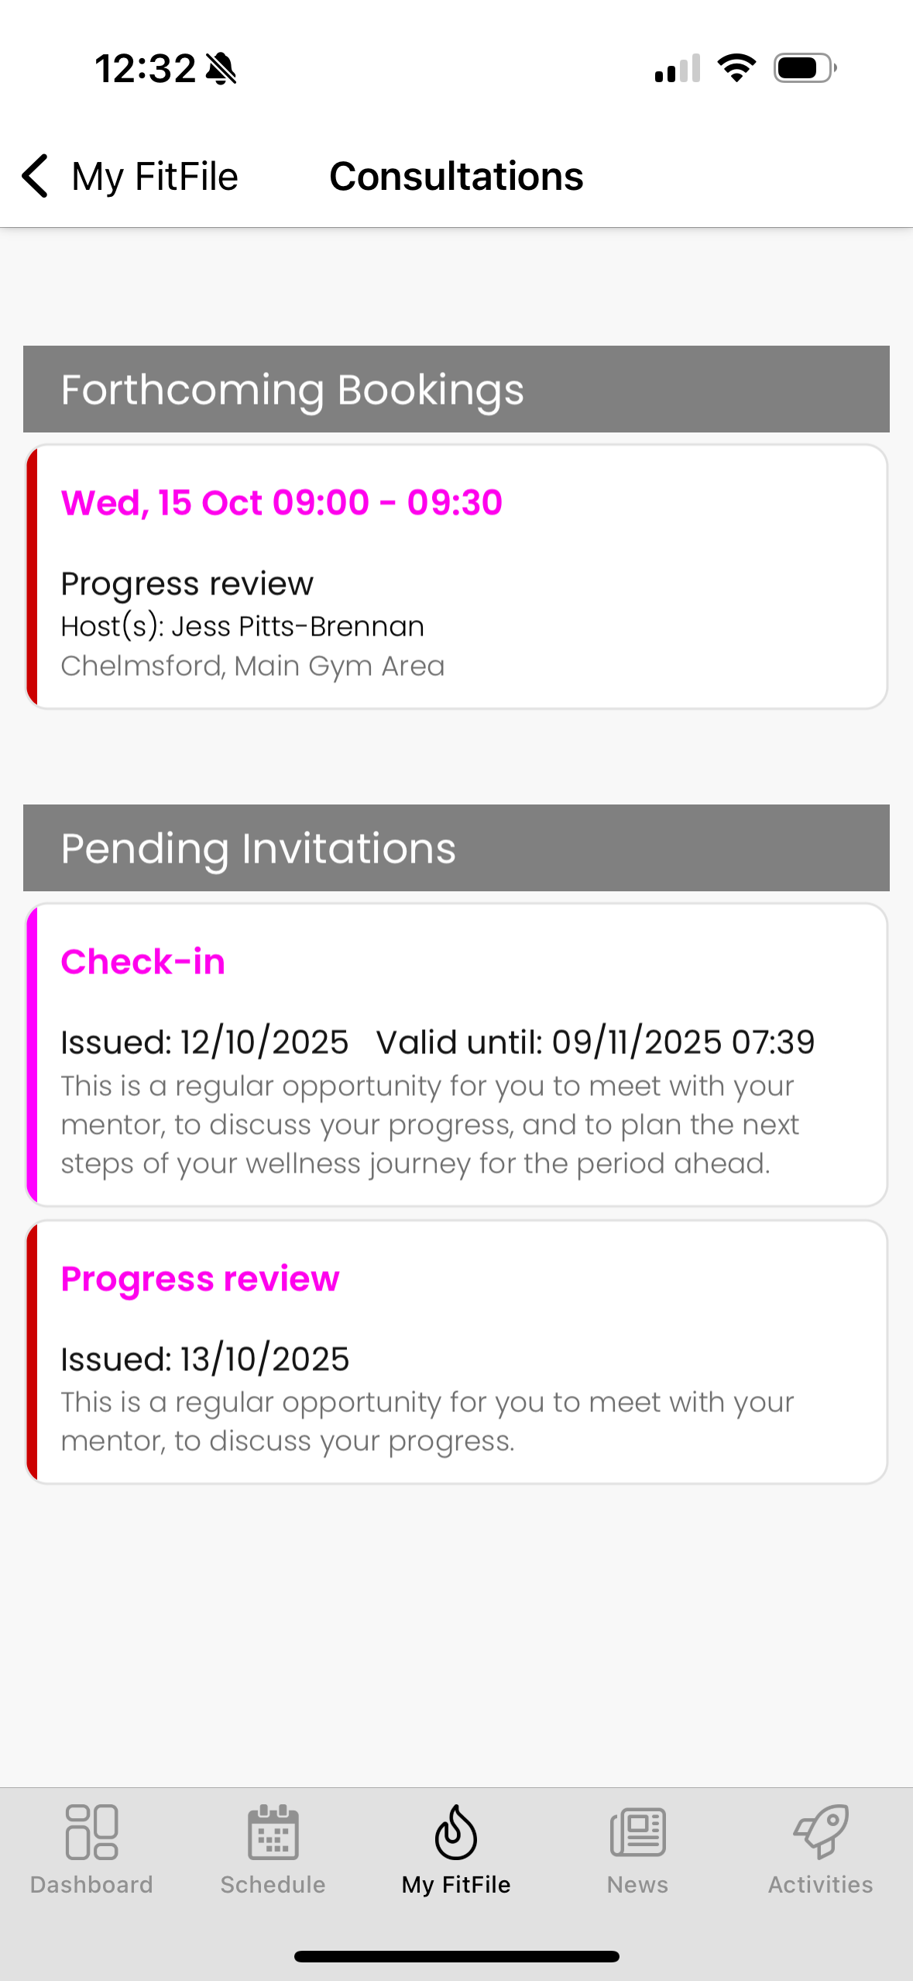Tap the back chevron arrow
The width and height of the screenshot is (913, 1981).
(x=36, y=176)
